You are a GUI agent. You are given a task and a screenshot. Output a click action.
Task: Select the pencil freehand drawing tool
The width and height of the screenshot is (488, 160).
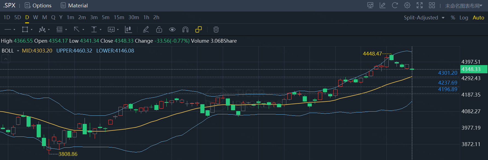tap(146, 30)
